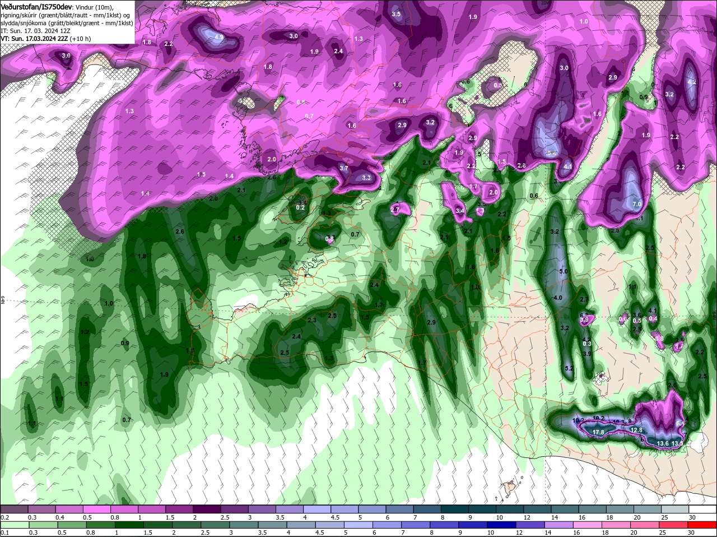Pick the snow legend swatch above the 1.5 label
Screen dimensions: 717x537
[x=179, y=509]
